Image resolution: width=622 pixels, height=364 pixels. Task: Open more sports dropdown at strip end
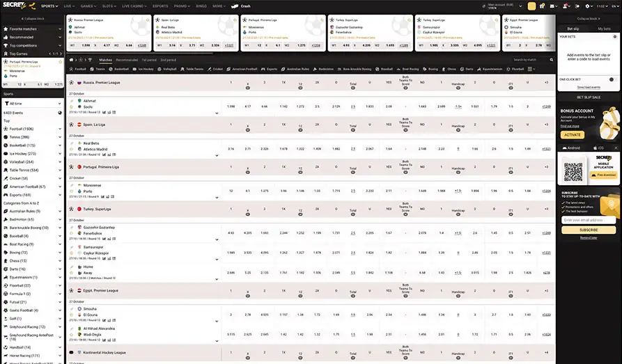pos(531,69)
